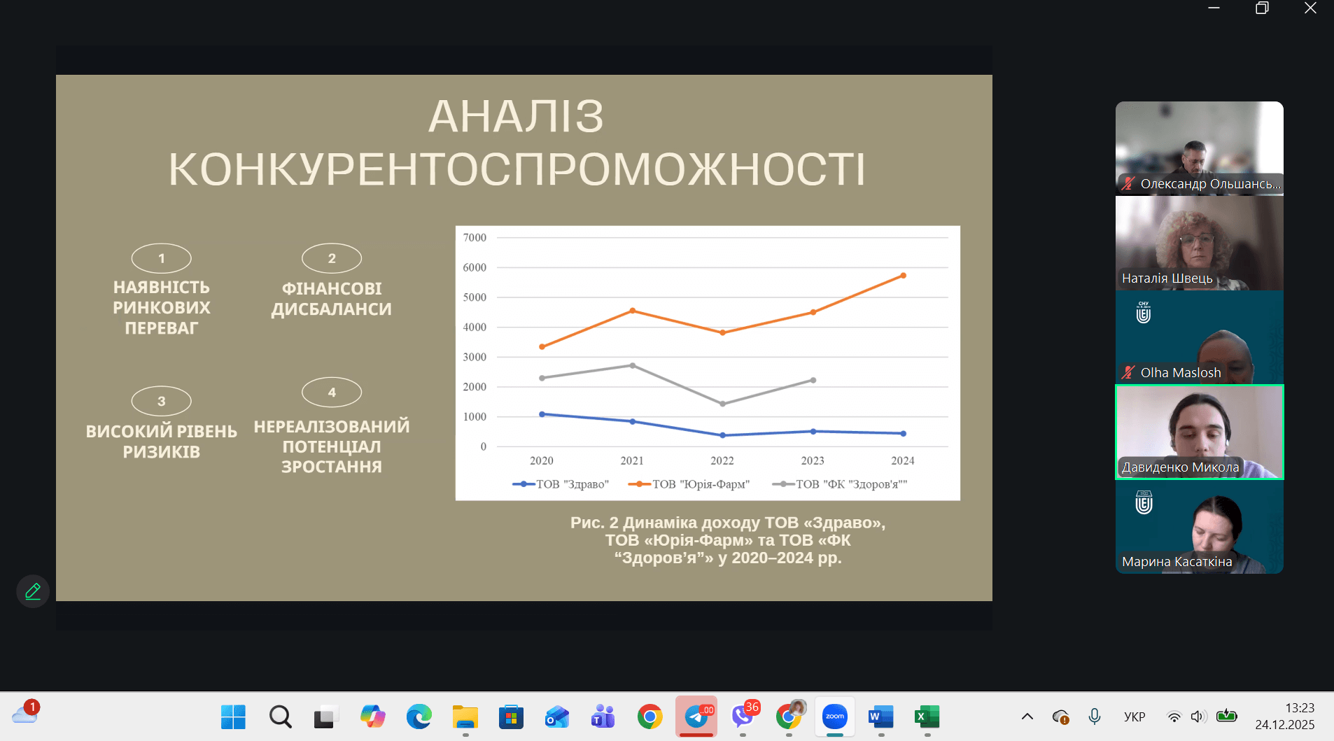Open Telegram from the taskbar
The image size is (1334, 741).
pos(696,717)
